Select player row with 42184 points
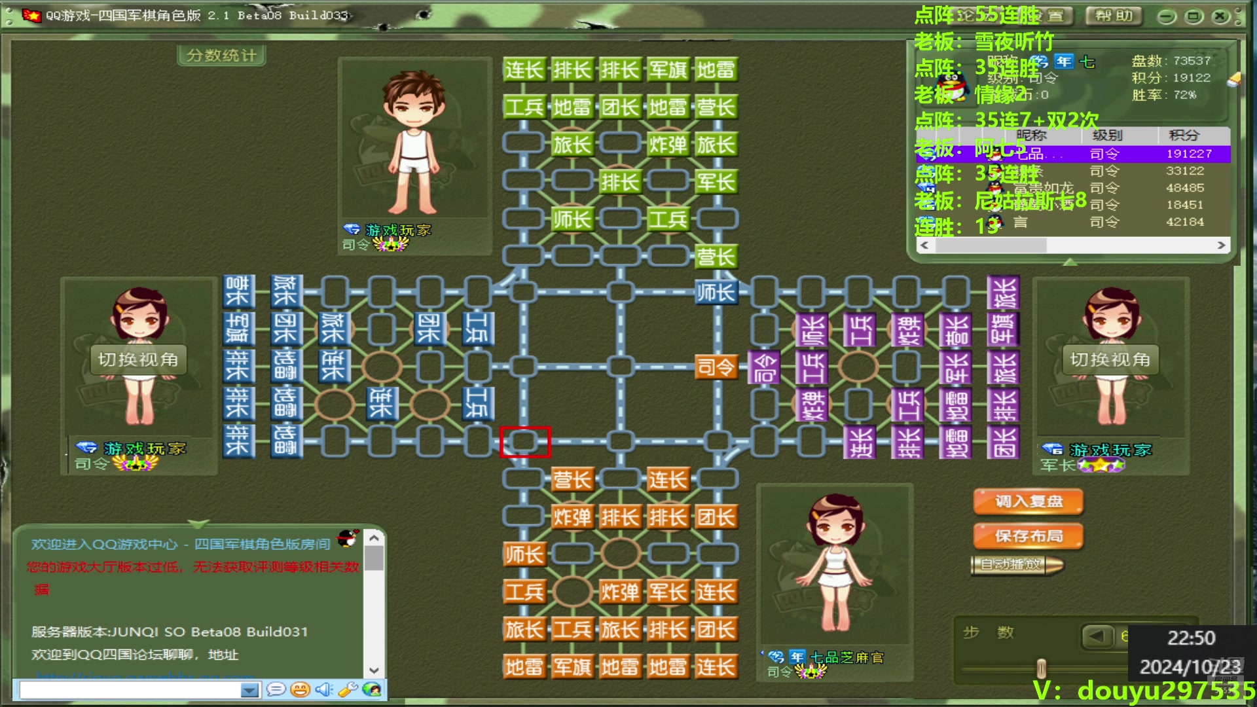The width and height of the screenshot is (1257, 707). click(1073, 222)
